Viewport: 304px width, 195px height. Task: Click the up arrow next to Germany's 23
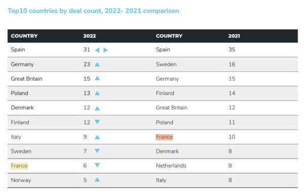(97, 64)
